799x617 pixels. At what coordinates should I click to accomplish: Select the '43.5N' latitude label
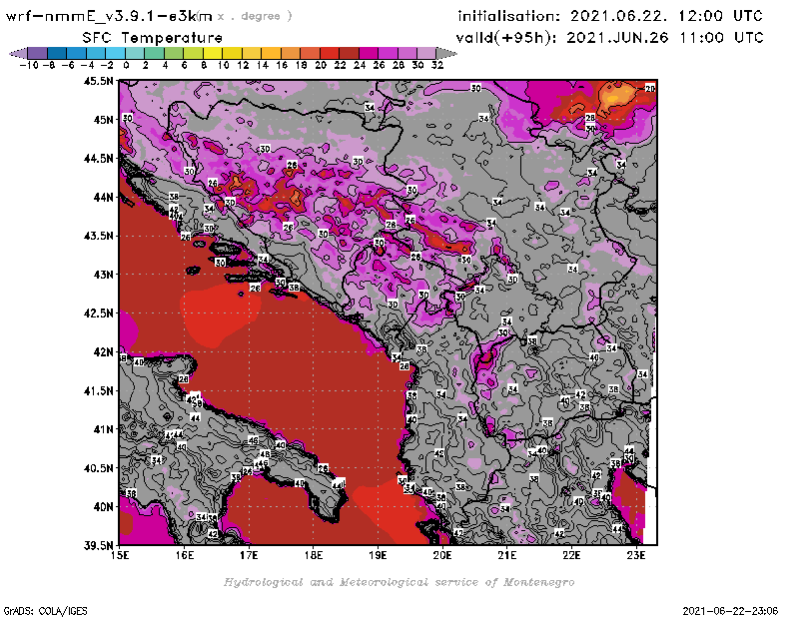point(98,236)
